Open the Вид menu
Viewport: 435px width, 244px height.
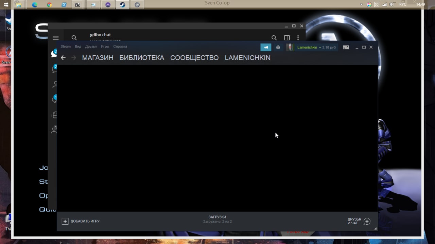[78, 46]
